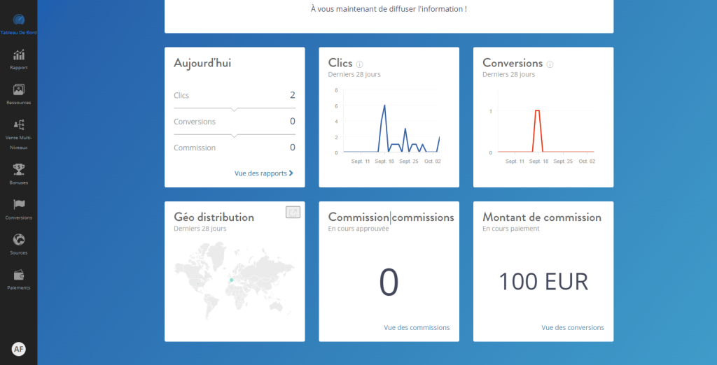Click the Commission row in Aujourd'hui card
This screenshot has width=717, height=365.
tap(235, 148)
